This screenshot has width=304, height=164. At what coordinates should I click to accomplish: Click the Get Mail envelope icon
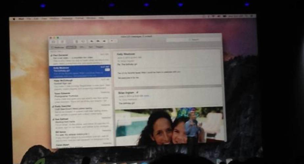[54, 42]
